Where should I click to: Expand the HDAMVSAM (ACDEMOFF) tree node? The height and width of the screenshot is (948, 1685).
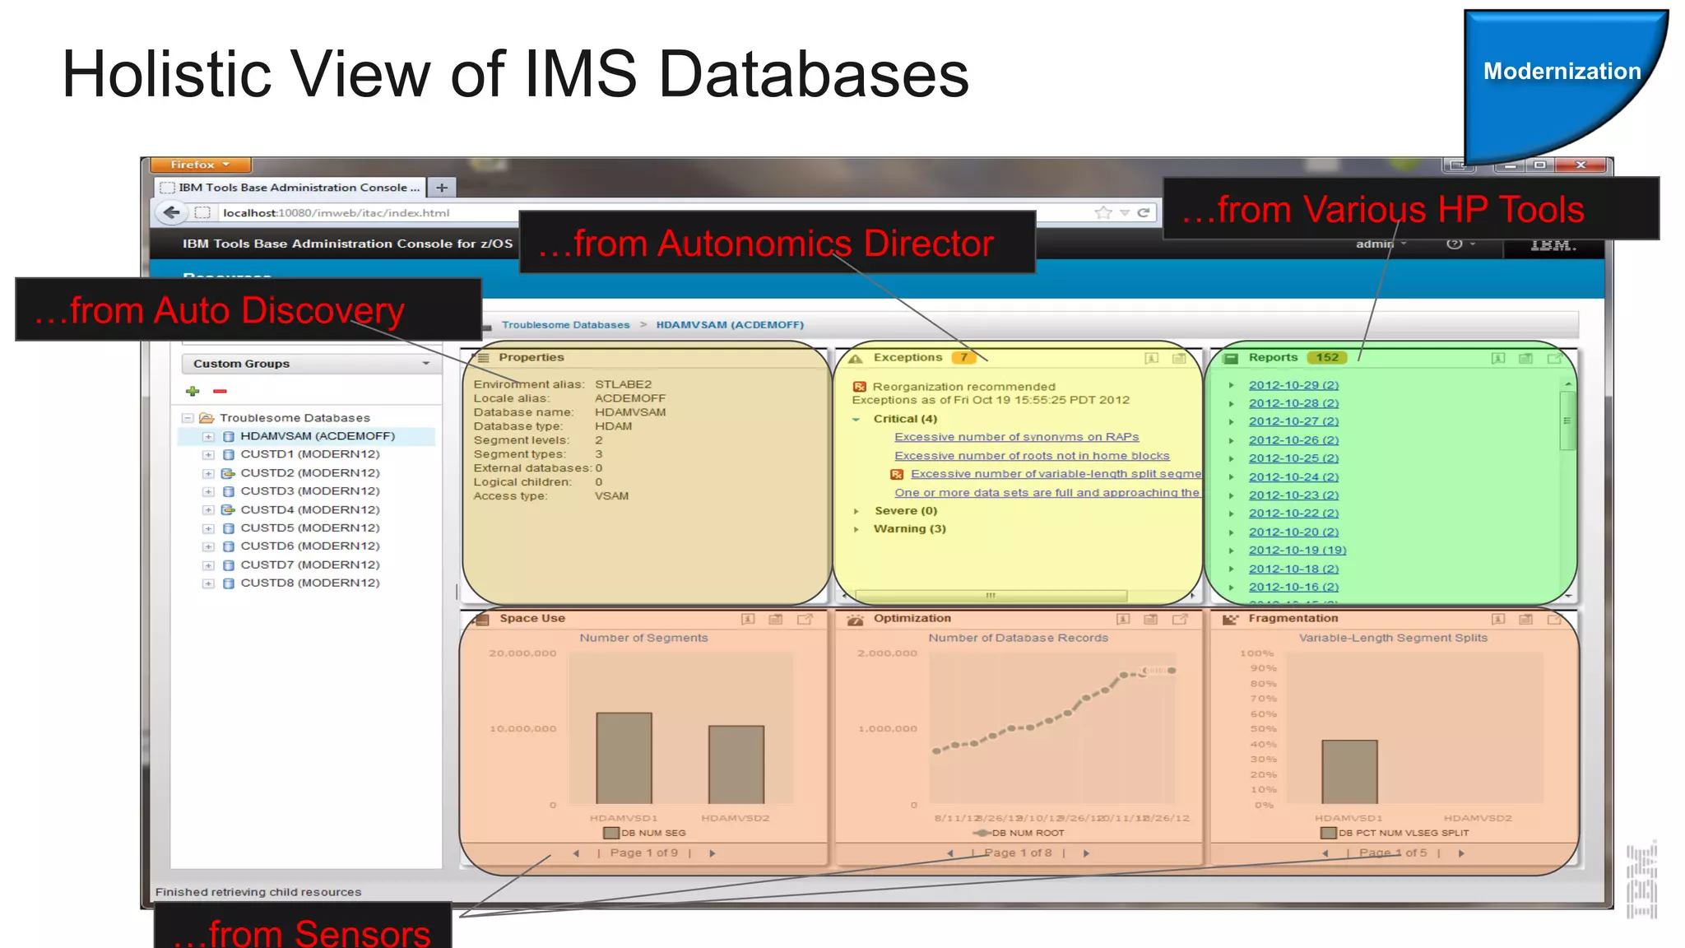click(208, 437)
